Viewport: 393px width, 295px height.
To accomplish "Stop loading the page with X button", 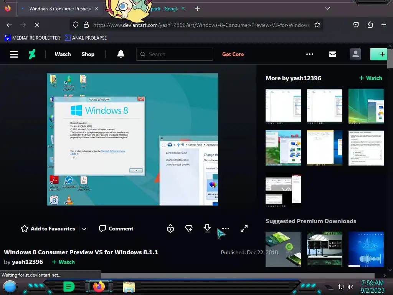I will coord(37,25).
